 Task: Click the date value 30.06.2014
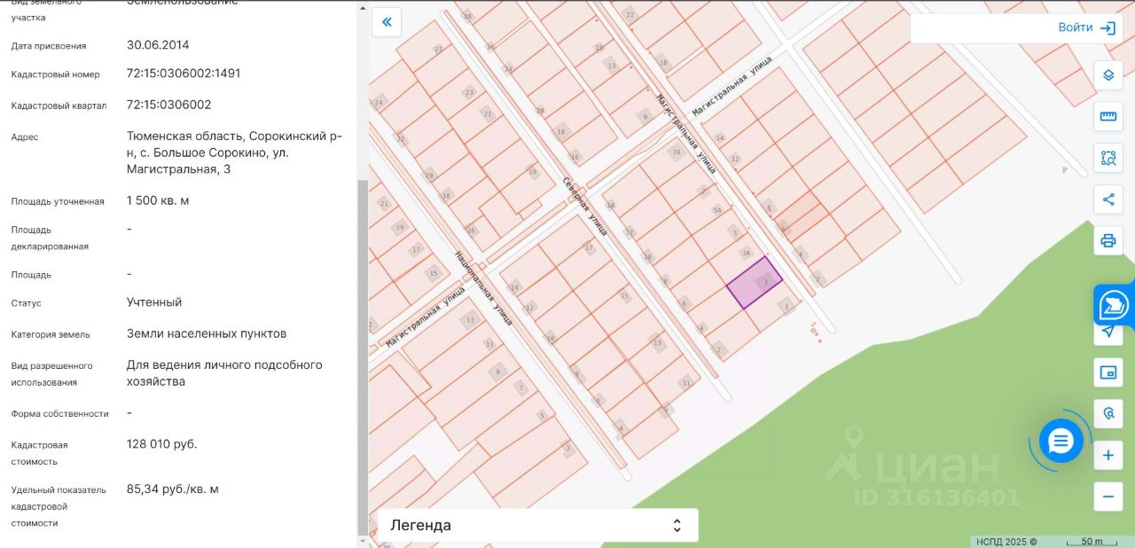[x=158, y=44]
